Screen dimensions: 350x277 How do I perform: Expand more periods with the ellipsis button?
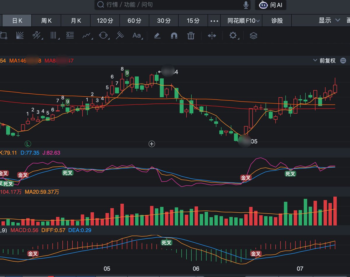pyautogui.click(x=214, y=21)
